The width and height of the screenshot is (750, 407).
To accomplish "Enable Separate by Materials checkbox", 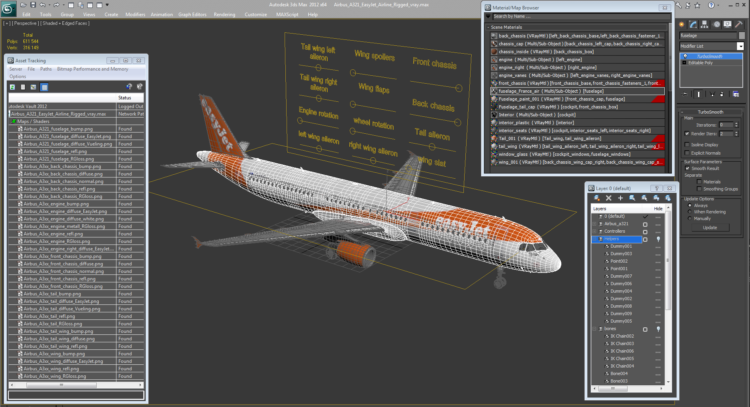I will (699, 182).
